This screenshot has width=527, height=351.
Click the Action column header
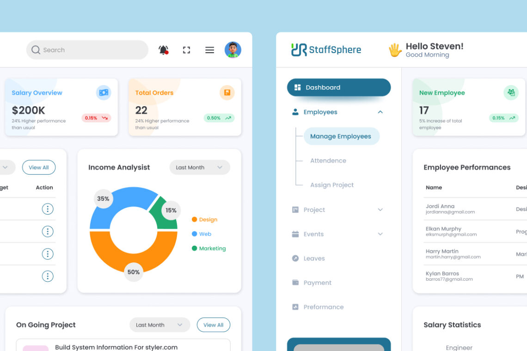pyautogui.click(x=44, y=188)
